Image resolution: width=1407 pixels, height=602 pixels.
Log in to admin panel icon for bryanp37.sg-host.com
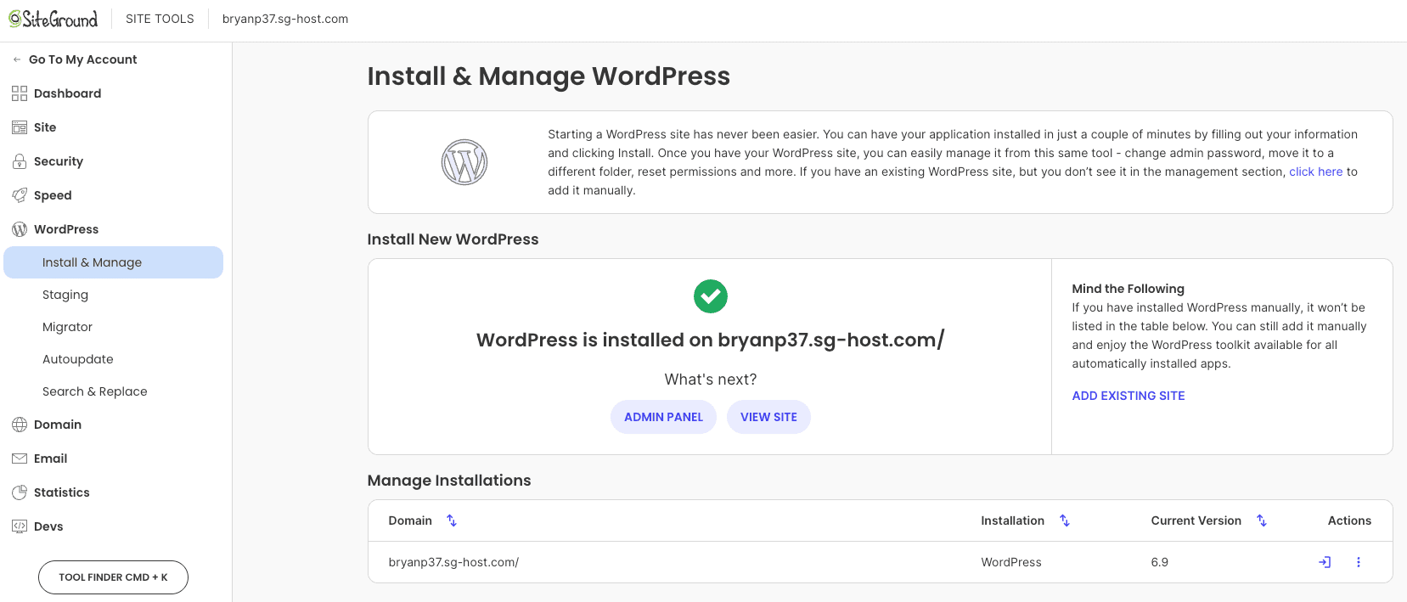click(1325, 562)
